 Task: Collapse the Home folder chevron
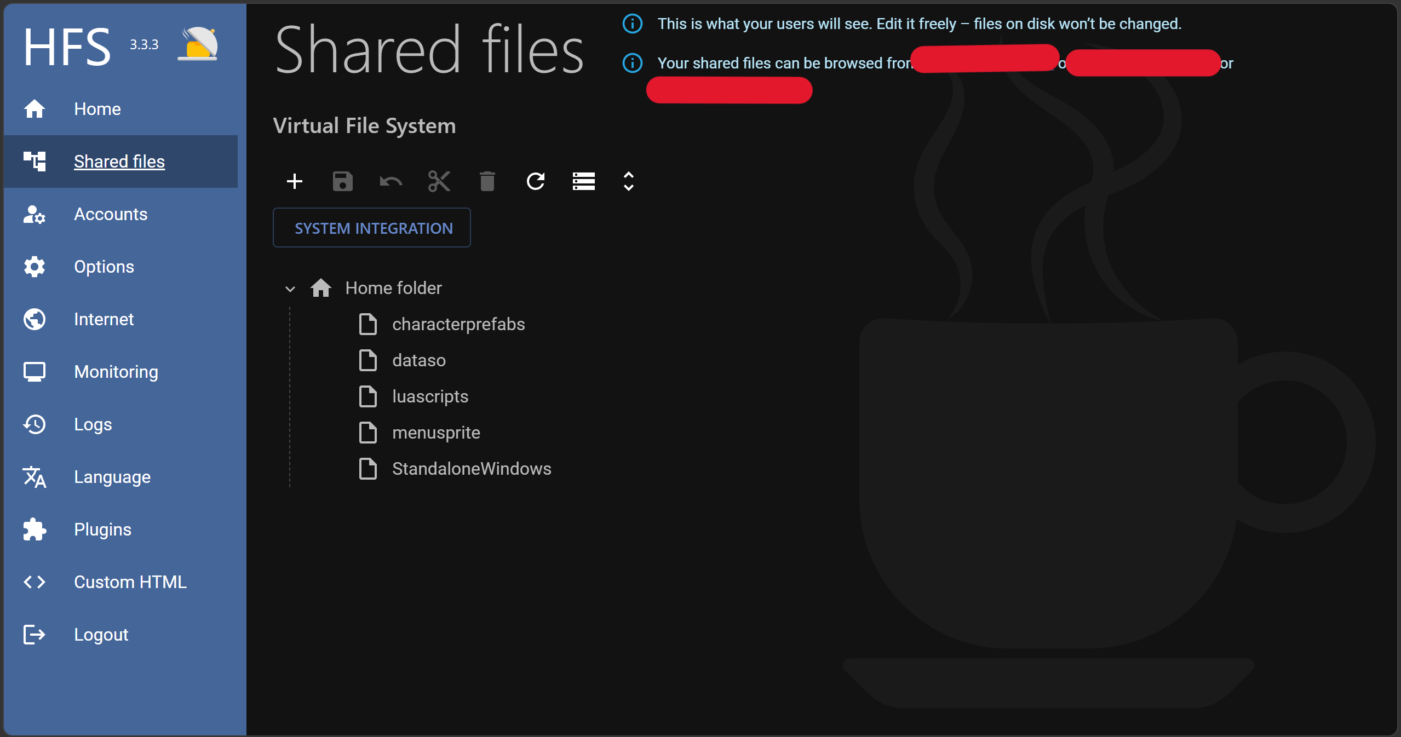(290, 289)
